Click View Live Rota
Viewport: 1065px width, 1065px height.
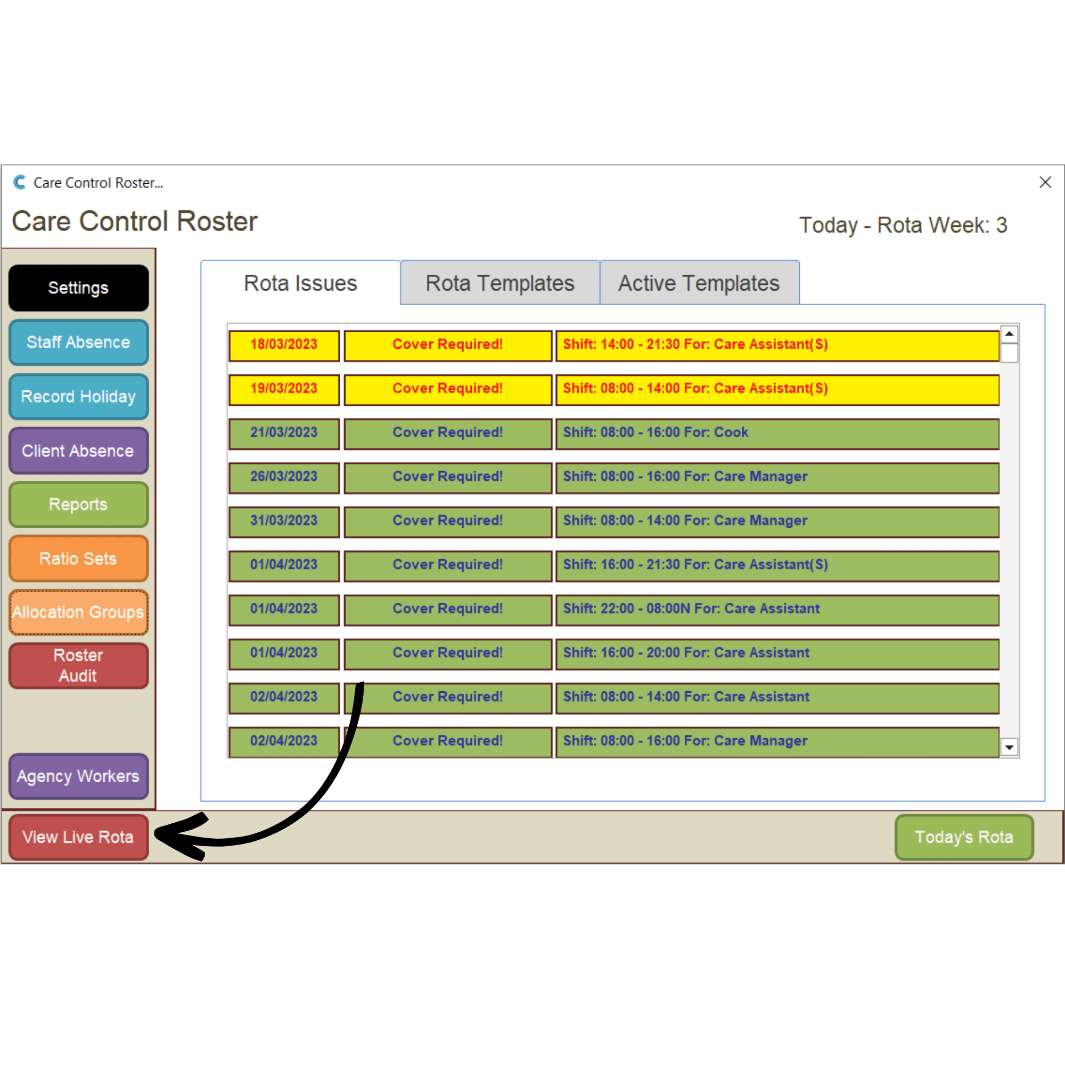tap(78, 837)
